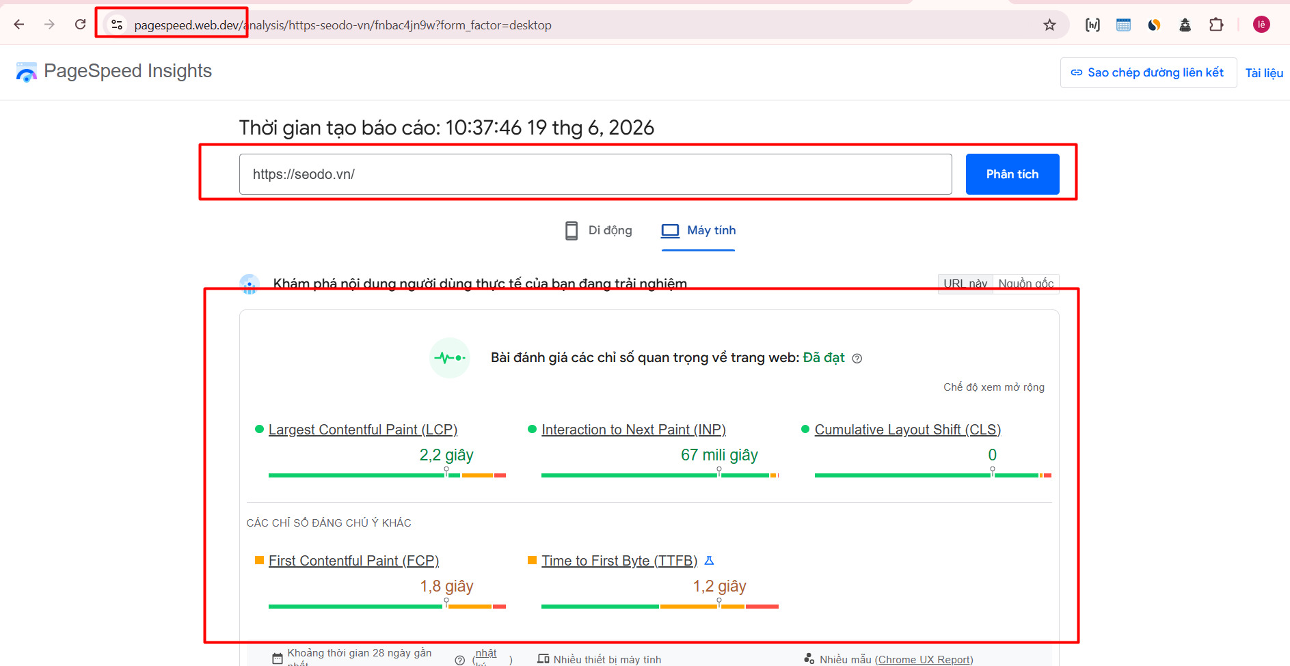Select the Máy tính tab
This screenshot has width=1290, height=666.
coord(698,231)
